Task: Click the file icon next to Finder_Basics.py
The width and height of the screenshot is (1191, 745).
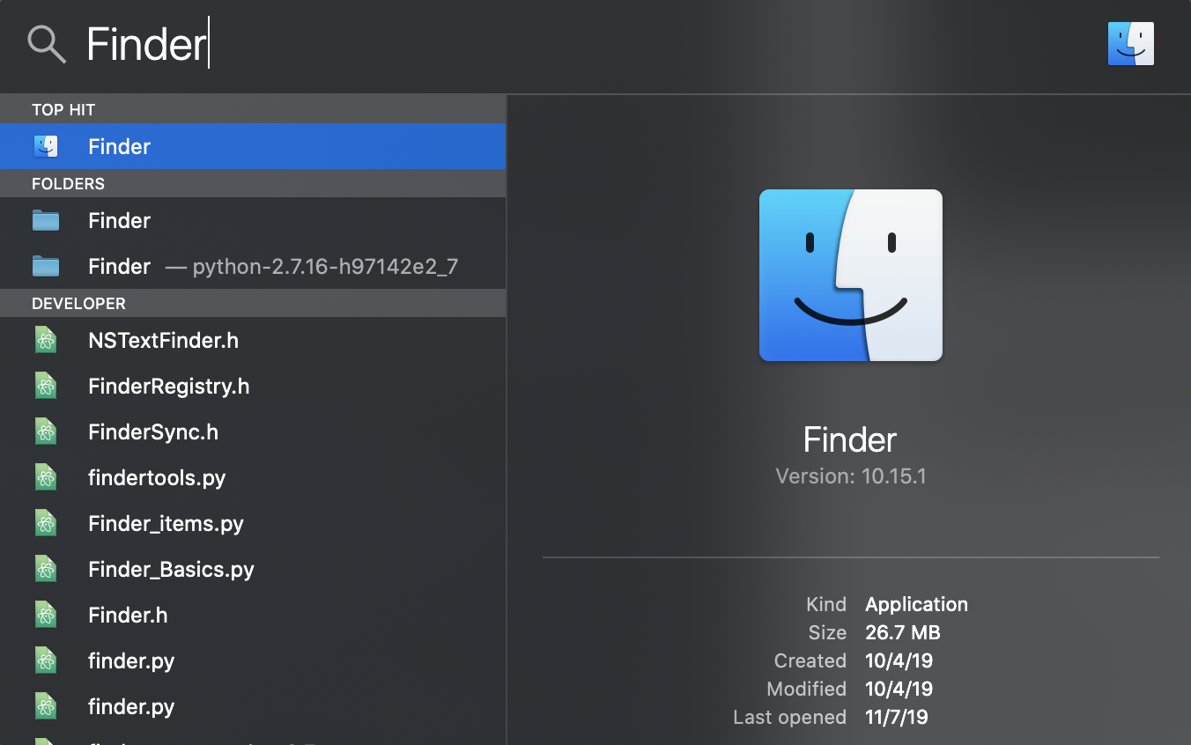Action: [46, 569]
